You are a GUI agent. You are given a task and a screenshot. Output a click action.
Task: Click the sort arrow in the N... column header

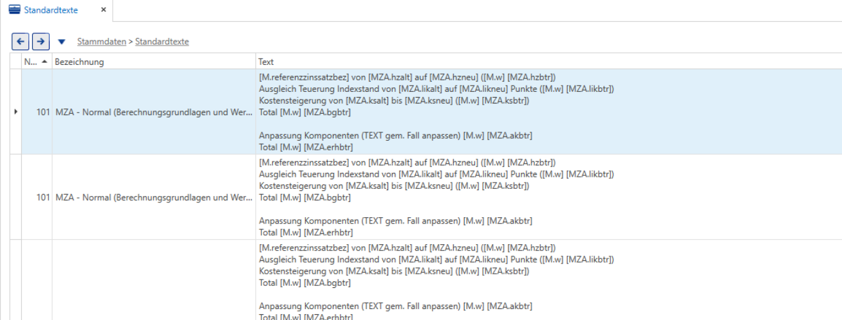click(44, 62)
